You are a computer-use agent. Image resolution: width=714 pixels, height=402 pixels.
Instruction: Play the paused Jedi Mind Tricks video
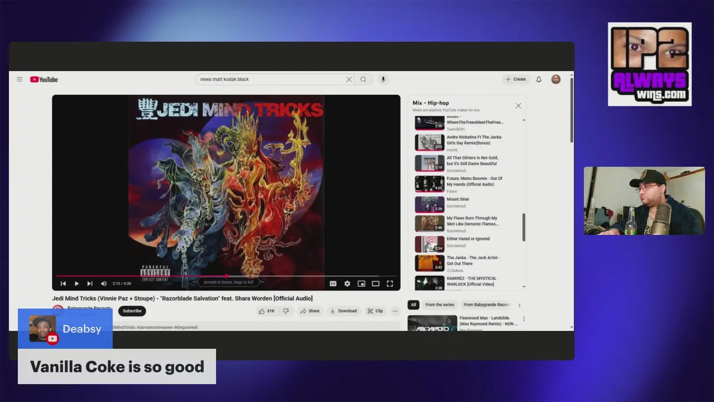76,284
